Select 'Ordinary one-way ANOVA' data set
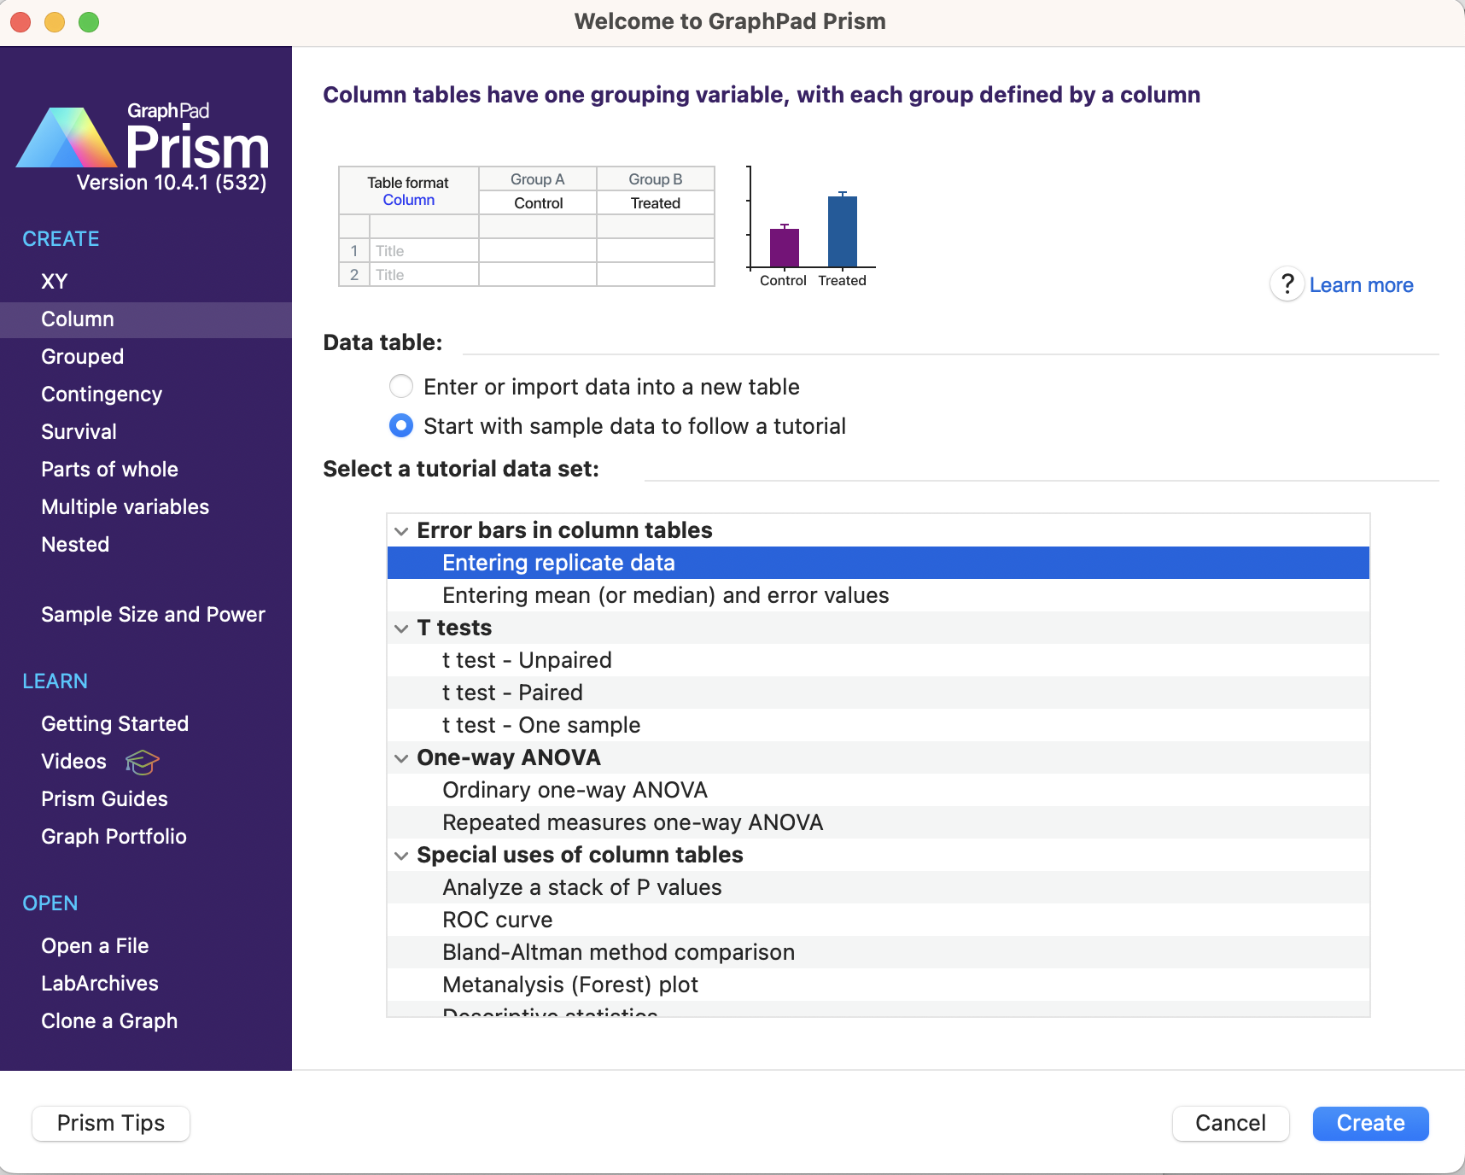This screenshot has height=1175, width=1465. click(878, 790)
